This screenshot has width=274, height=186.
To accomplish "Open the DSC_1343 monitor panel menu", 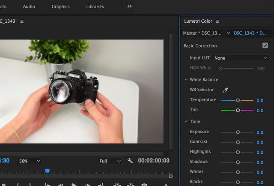I will click(x=22, y=21).
